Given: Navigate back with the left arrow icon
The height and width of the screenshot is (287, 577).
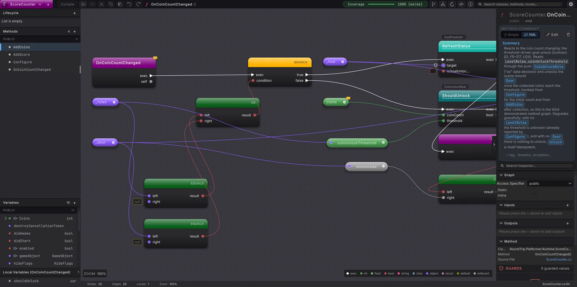Looking at the screenshot, I should click(x=83, y=4).
